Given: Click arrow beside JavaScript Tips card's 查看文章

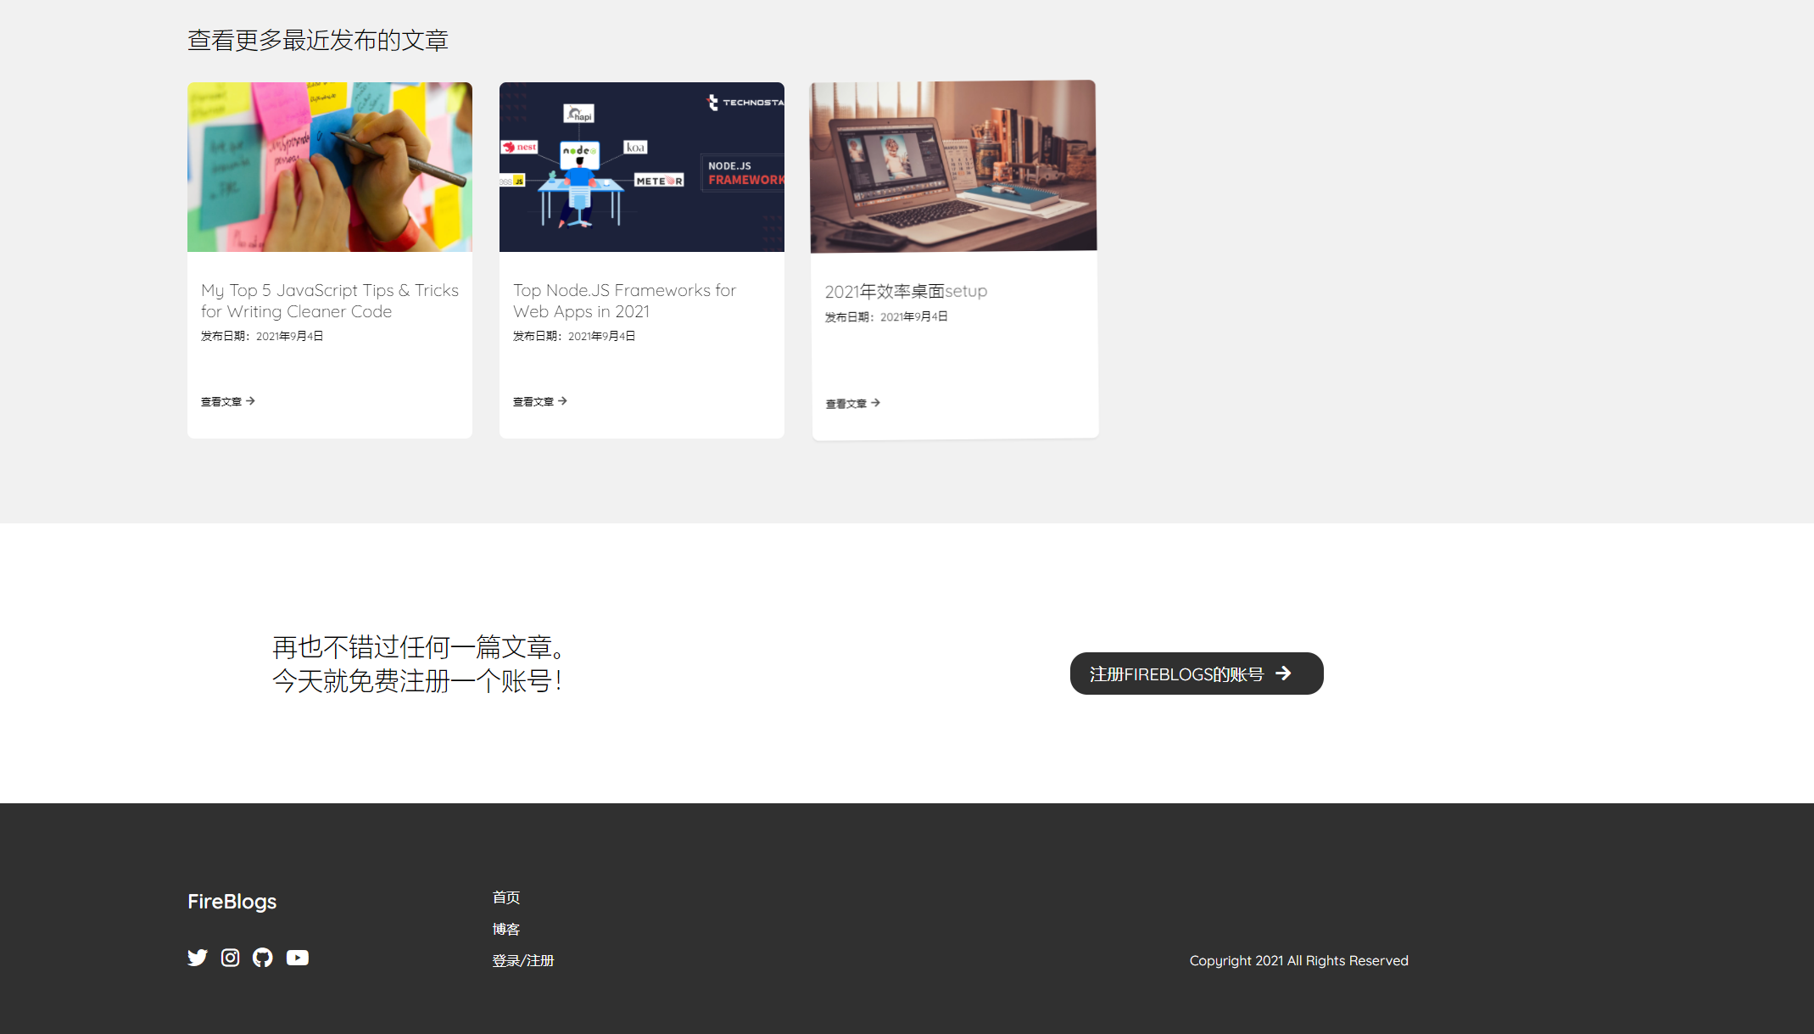Looking at the screenshot, I should pos(250,401).
